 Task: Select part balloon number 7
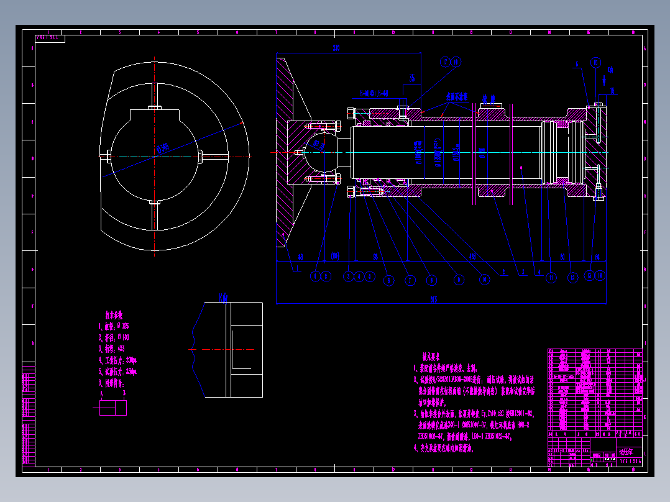(410, 281)
